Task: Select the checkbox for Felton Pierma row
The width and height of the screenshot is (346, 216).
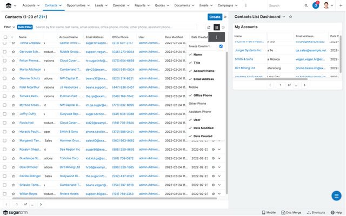Action: [5, 60]
